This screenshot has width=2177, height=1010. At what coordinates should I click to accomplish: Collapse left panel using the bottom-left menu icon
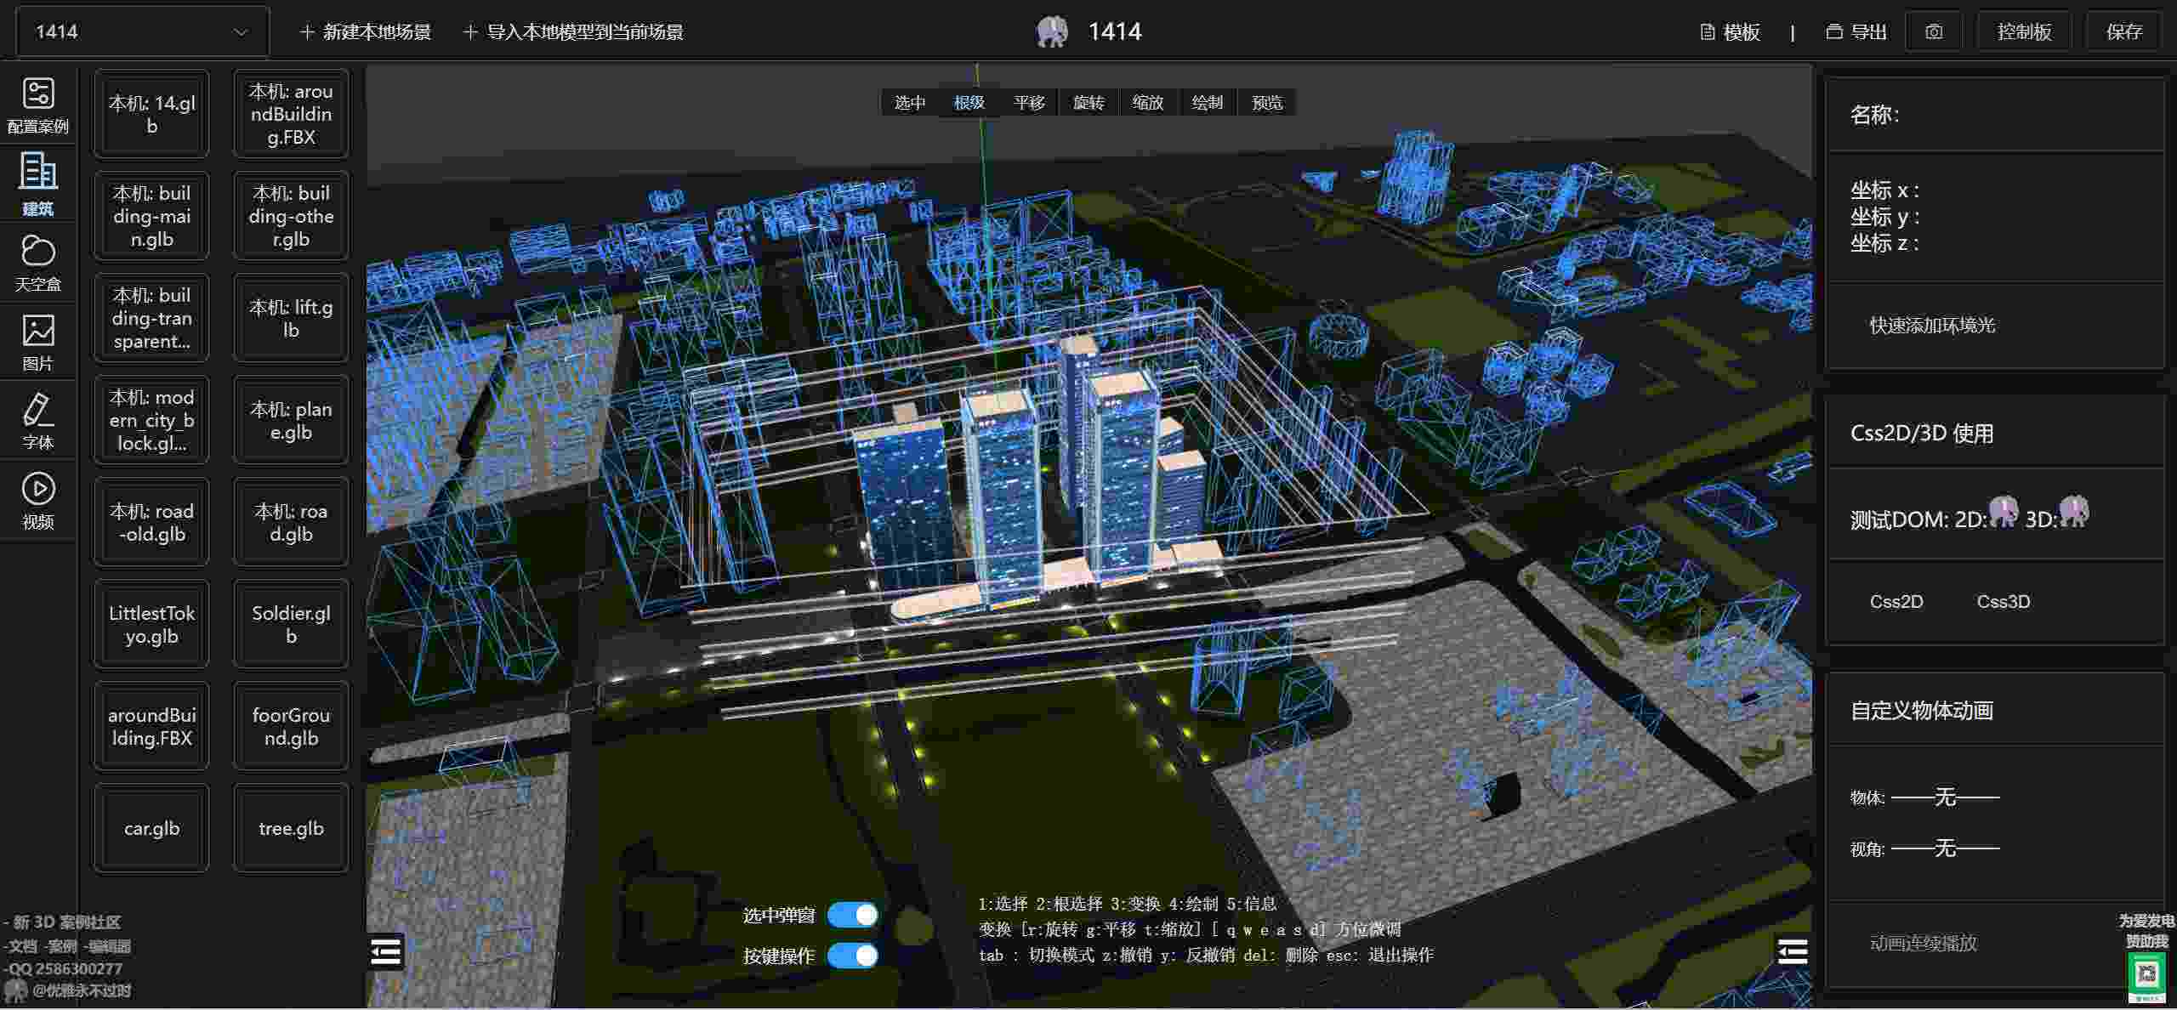(386, 952)
